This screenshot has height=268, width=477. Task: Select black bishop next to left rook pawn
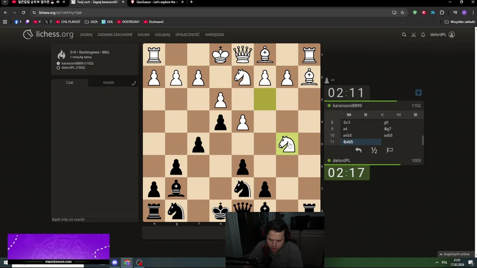coord(176,189)
